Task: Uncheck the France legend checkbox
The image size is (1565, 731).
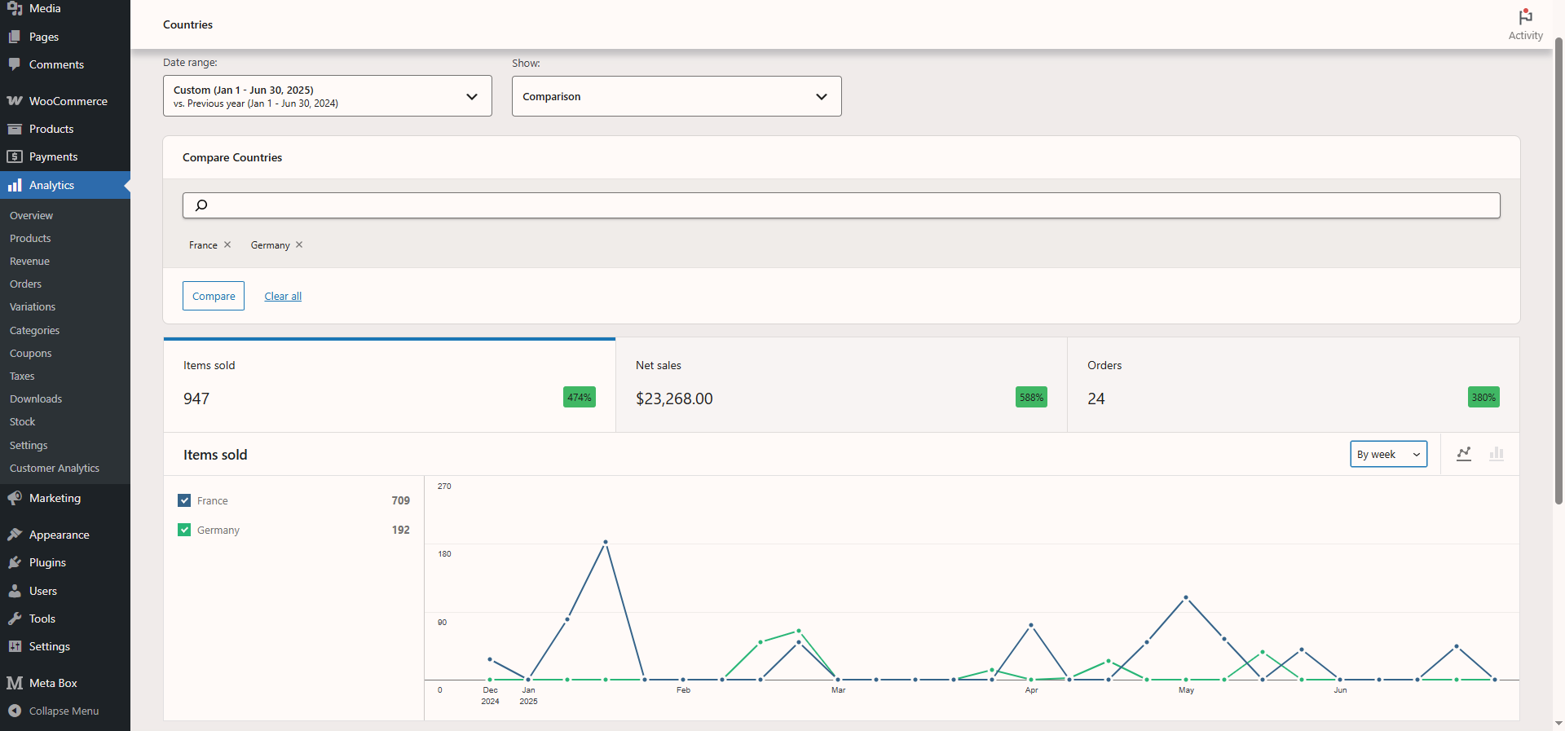Action: coord(184,500)
